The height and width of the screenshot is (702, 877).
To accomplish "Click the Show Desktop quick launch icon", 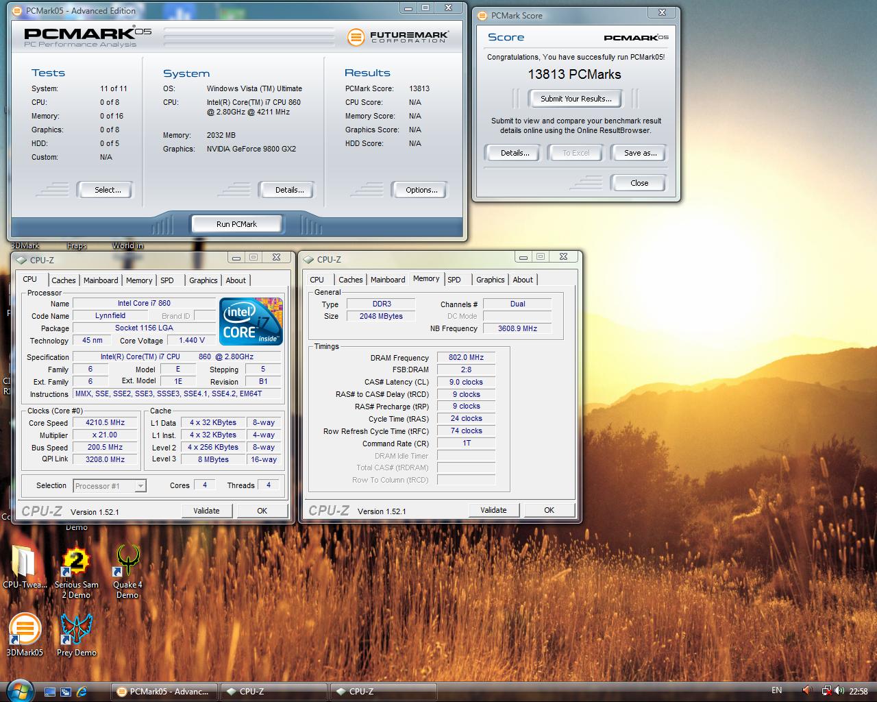I will [50, 692].
